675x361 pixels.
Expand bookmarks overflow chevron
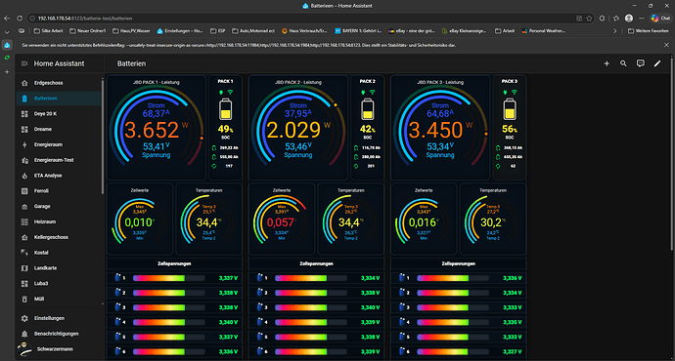pyautogui.click(x=614, y=31)
